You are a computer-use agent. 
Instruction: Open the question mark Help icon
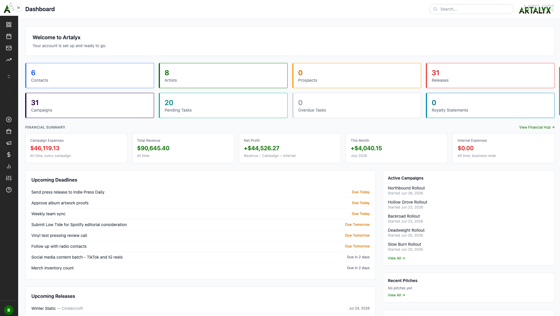(x=9, y=190)
